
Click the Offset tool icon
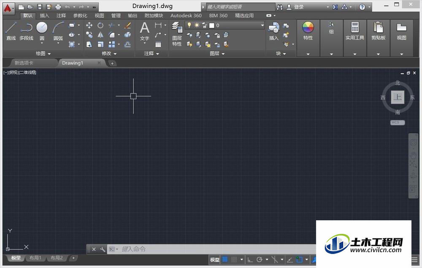point(127,44)
